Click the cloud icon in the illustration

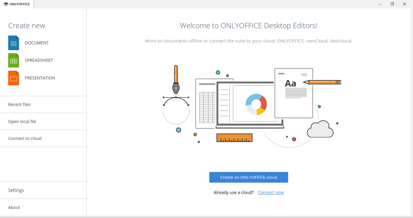coord(320,129)
